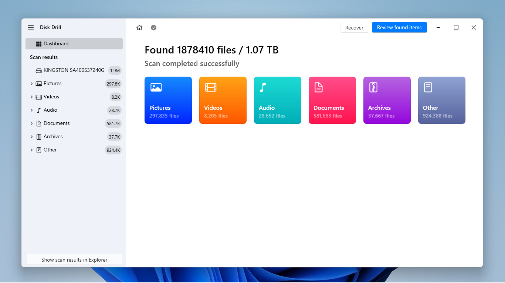Expand the Pictures tree node
This screenshot has height=283, width=505.
pos(31,84)
